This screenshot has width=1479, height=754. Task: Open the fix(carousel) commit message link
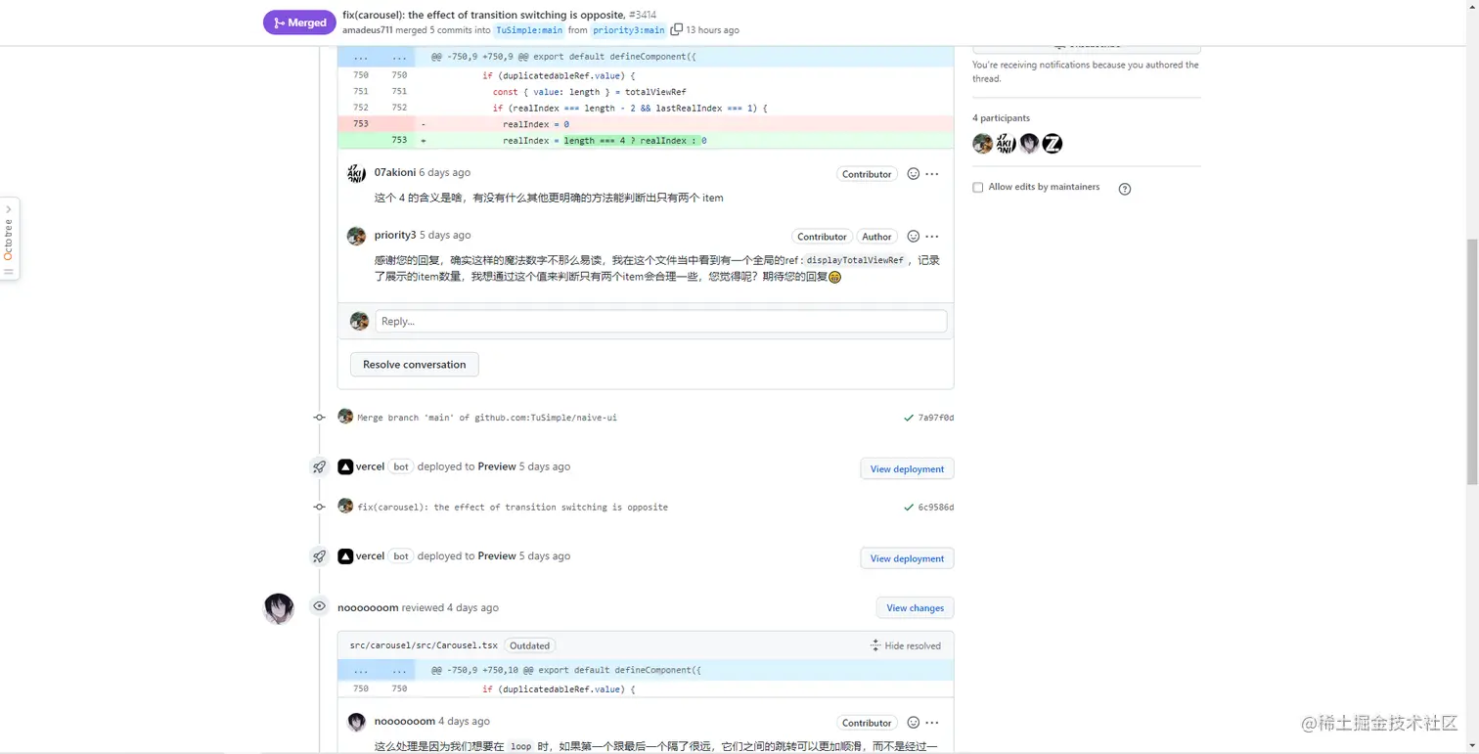coord(513,508)
